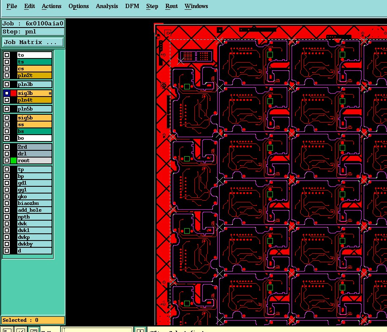Toggle the checkbox for layer 'drl'

[7, 154]
